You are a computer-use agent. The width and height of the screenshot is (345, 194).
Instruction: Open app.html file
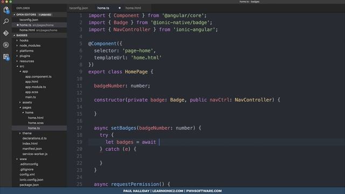tap(31, 81)
